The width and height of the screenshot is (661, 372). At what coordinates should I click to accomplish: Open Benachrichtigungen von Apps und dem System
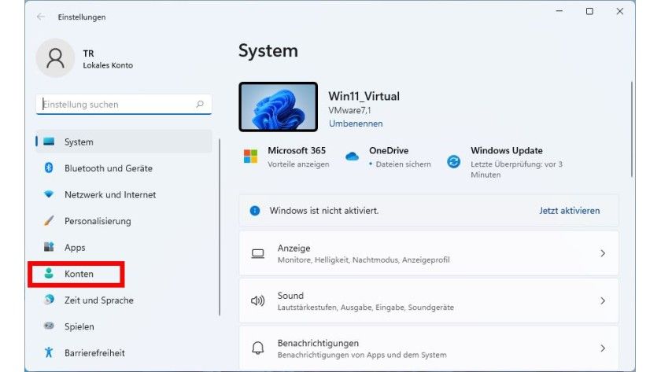tap(429, 348)
